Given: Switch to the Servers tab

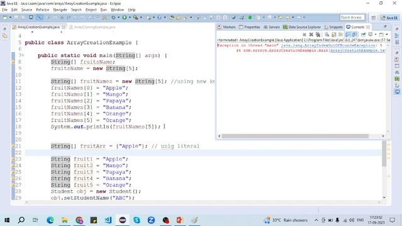Looking at the screenshot, I should 271,27.
